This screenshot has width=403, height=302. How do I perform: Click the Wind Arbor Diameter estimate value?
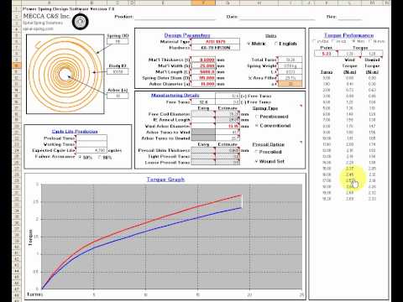coord(228,126)
